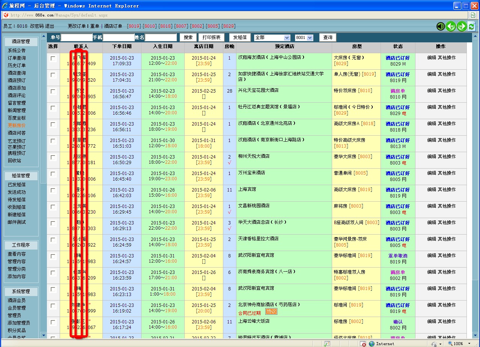
Task: Check the 天津香格里拉大酒店 row box
Action: click(53, 240)
